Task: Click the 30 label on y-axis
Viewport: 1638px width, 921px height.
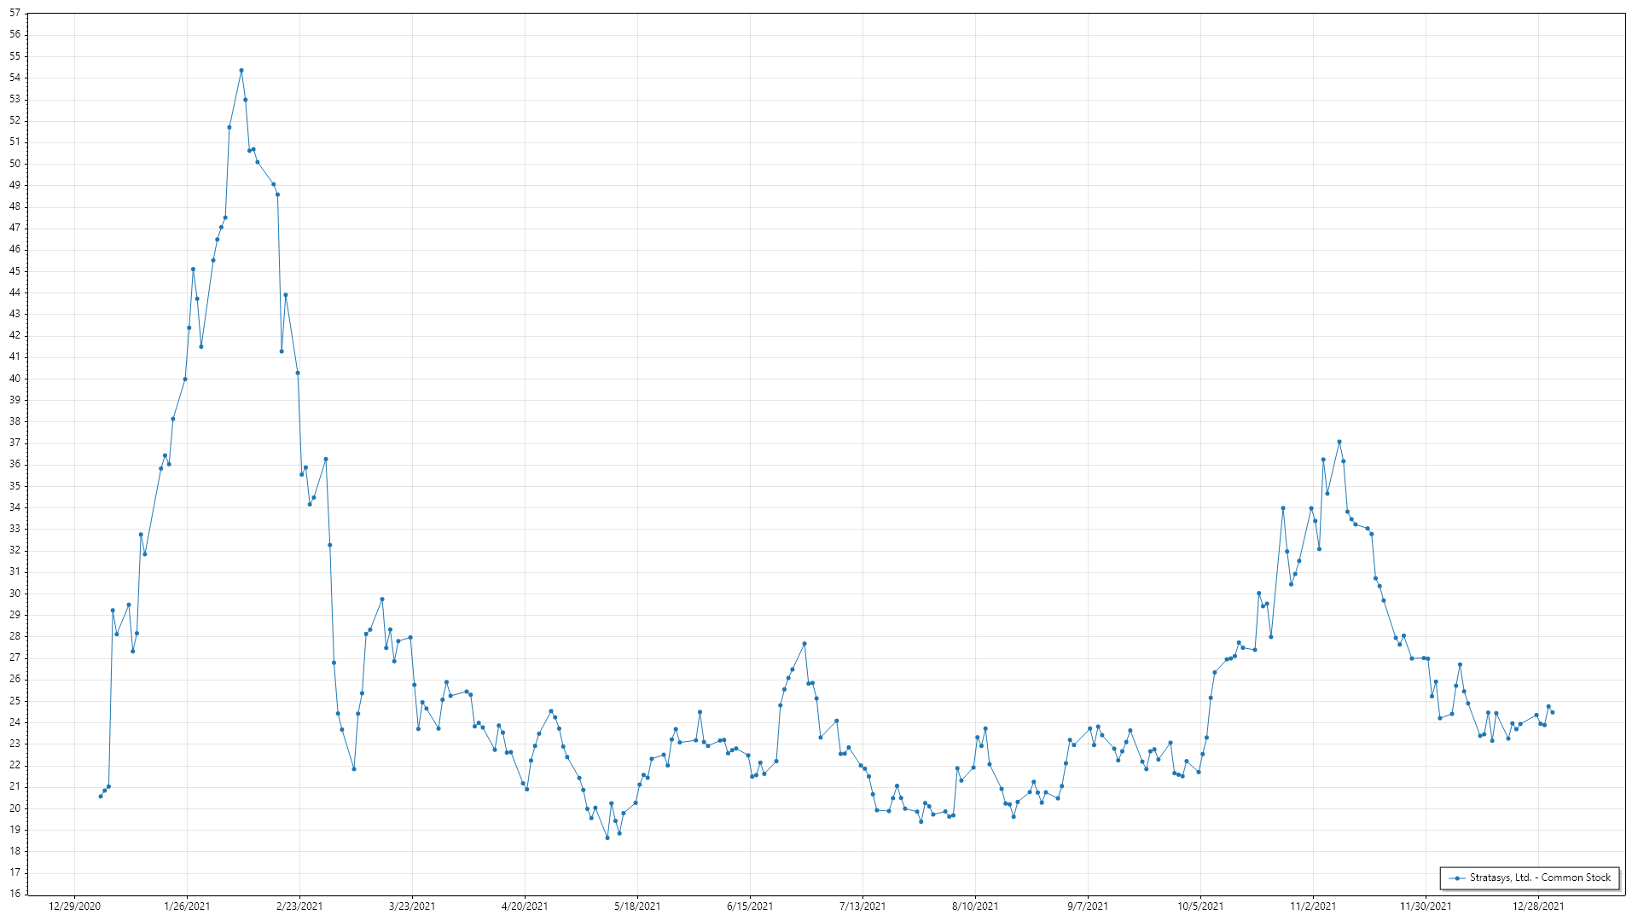Action: point(15,594)
